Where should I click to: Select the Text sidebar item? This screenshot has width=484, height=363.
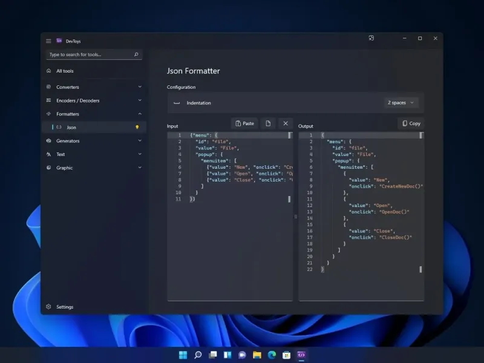(x=94, y=154)
